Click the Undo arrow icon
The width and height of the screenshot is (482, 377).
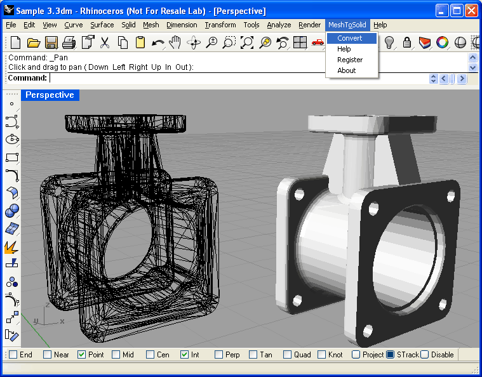click(157, 43)
